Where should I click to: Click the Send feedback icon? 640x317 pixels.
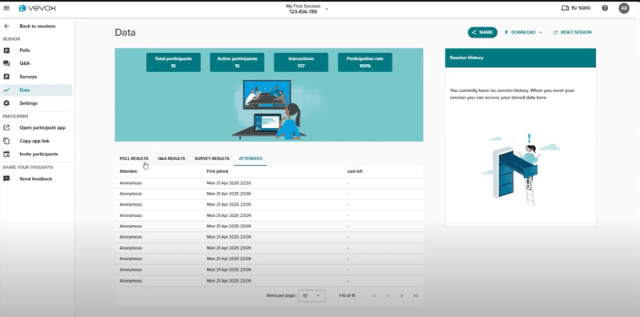6,179
